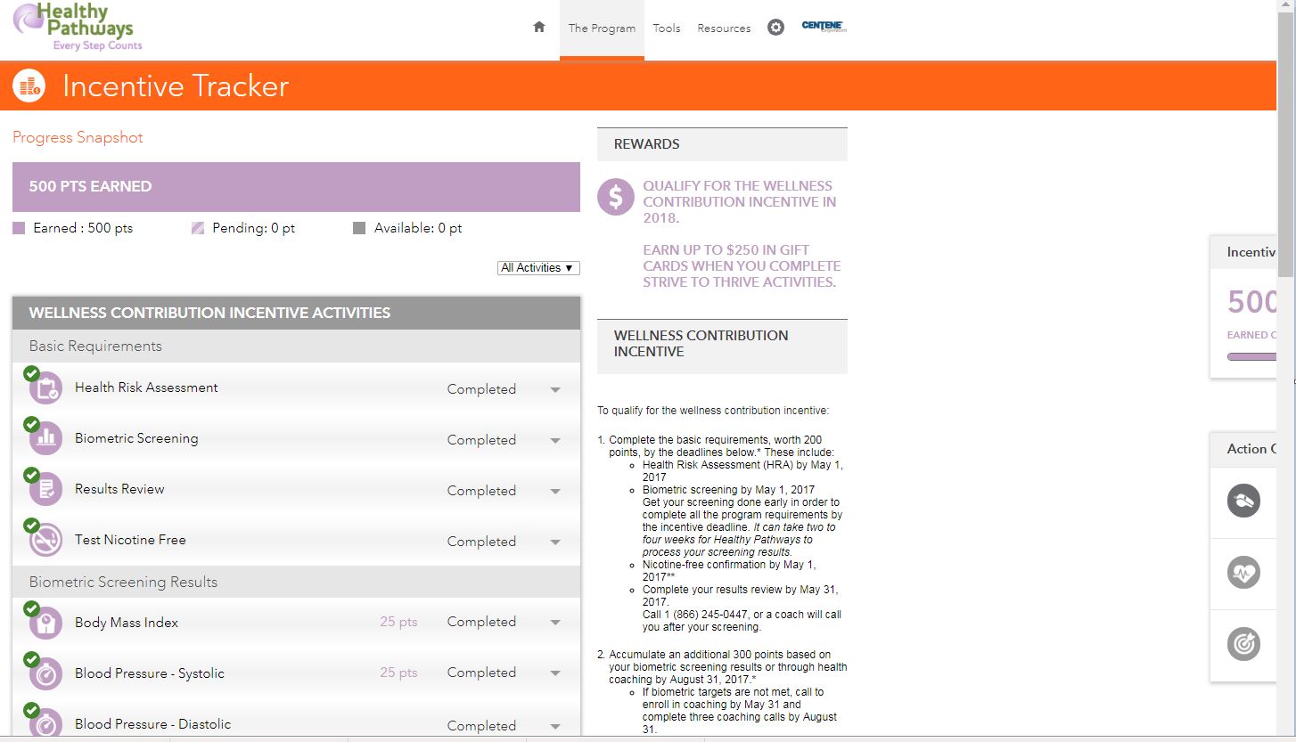Click the Biometric Screening chart icon
The image size is (1296, 742).
pyautogui.click(x=45, y=437)
